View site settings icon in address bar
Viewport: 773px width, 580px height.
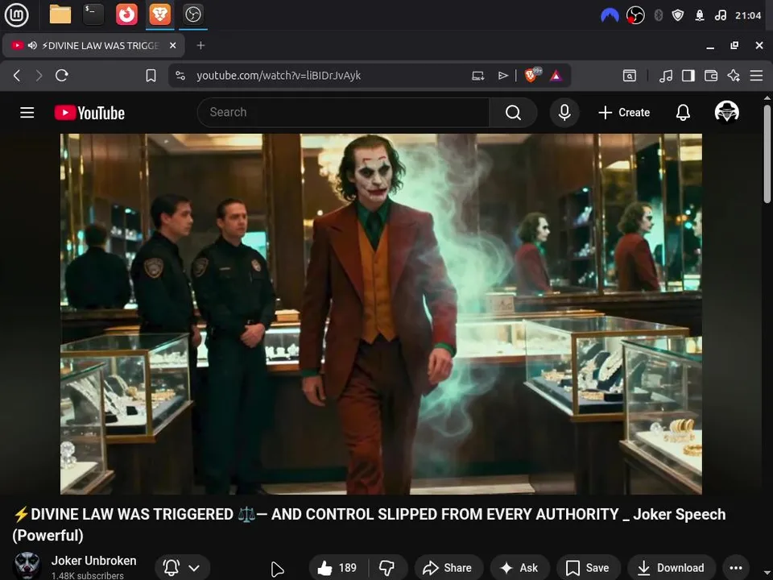tap(180, 76)
